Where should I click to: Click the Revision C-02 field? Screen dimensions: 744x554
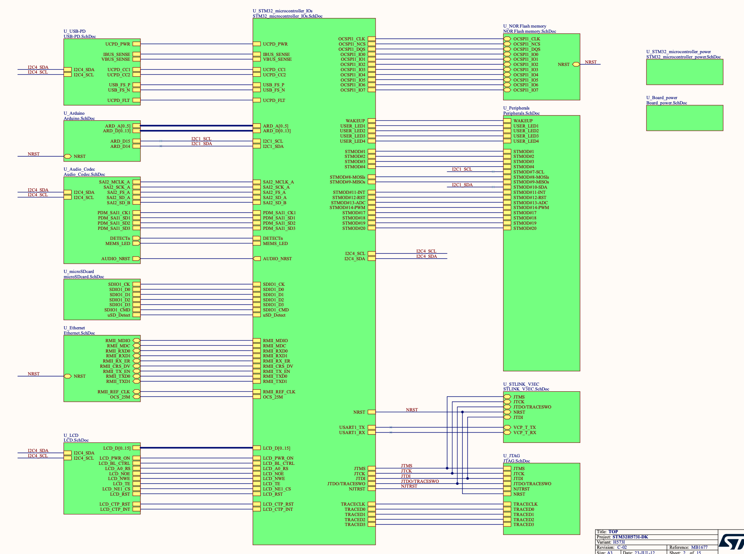(x=631, y=547)
